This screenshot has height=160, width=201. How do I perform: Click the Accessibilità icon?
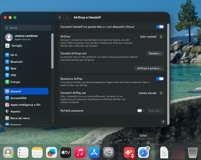tap(7, 98)
